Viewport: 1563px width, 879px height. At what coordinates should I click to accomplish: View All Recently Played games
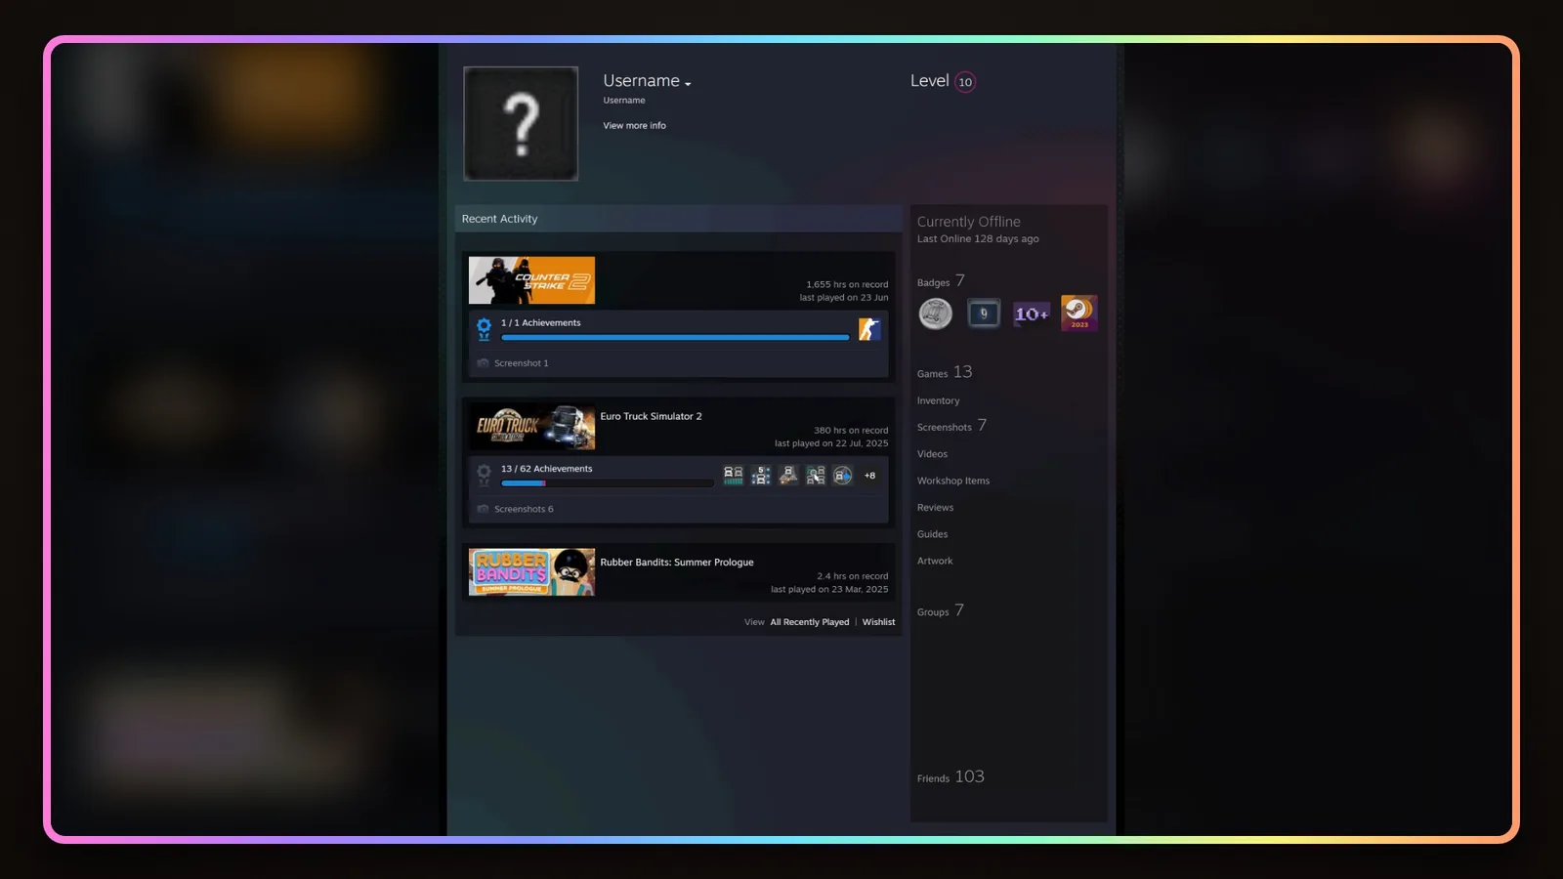click(809, 622)
